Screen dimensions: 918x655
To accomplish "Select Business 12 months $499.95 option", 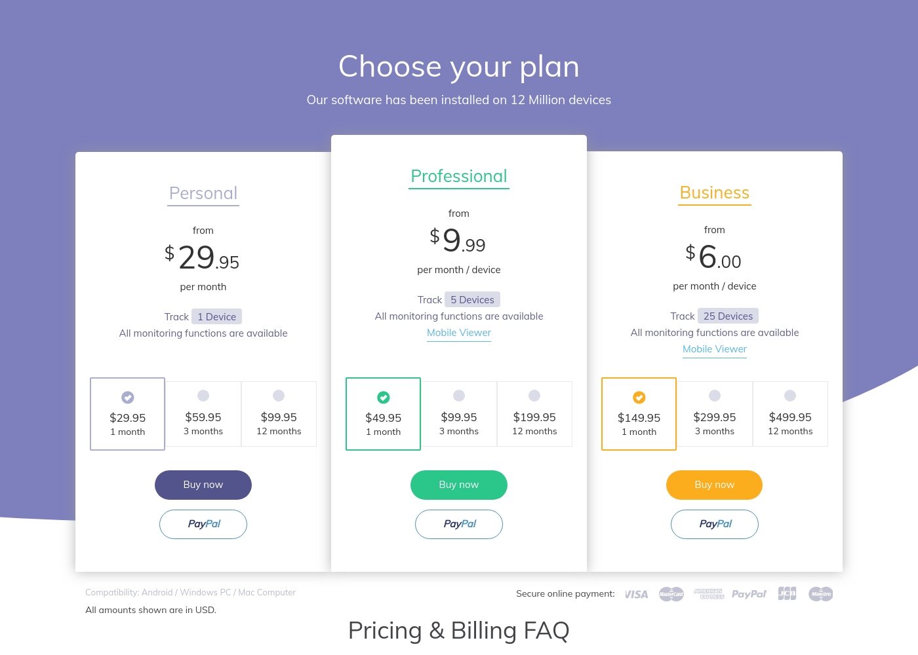I will coord(790,414).
